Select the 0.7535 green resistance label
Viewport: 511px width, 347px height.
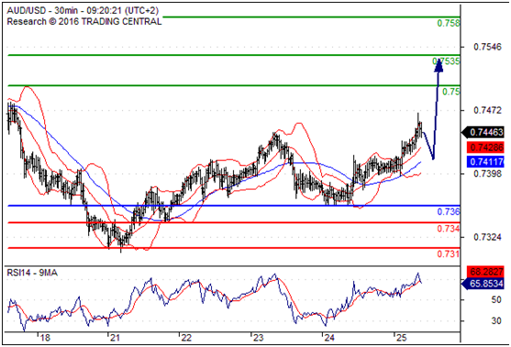(x=446, y=60)
